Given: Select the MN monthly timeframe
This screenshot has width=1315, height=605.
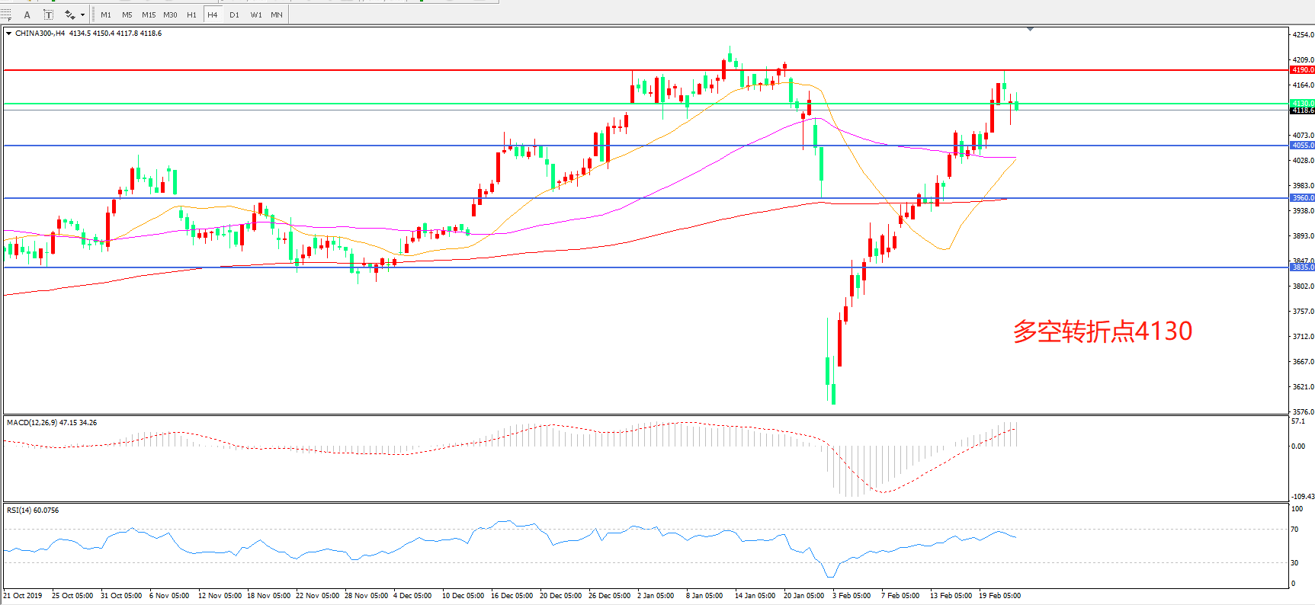Looking at the screenshot, I should pyautogui.click(x=277, y=14).
